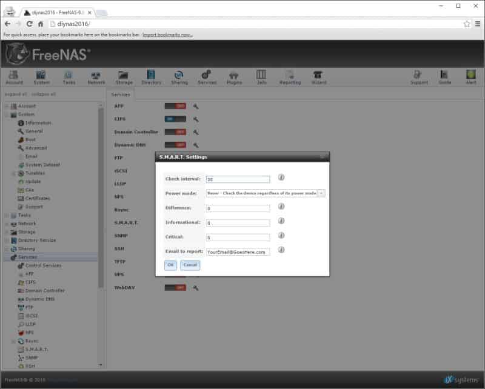Viewport: 485px width, 389px height.
Task: Close the S.M.A.R.T. Settings dialog
Action: (x=323, y=157)
